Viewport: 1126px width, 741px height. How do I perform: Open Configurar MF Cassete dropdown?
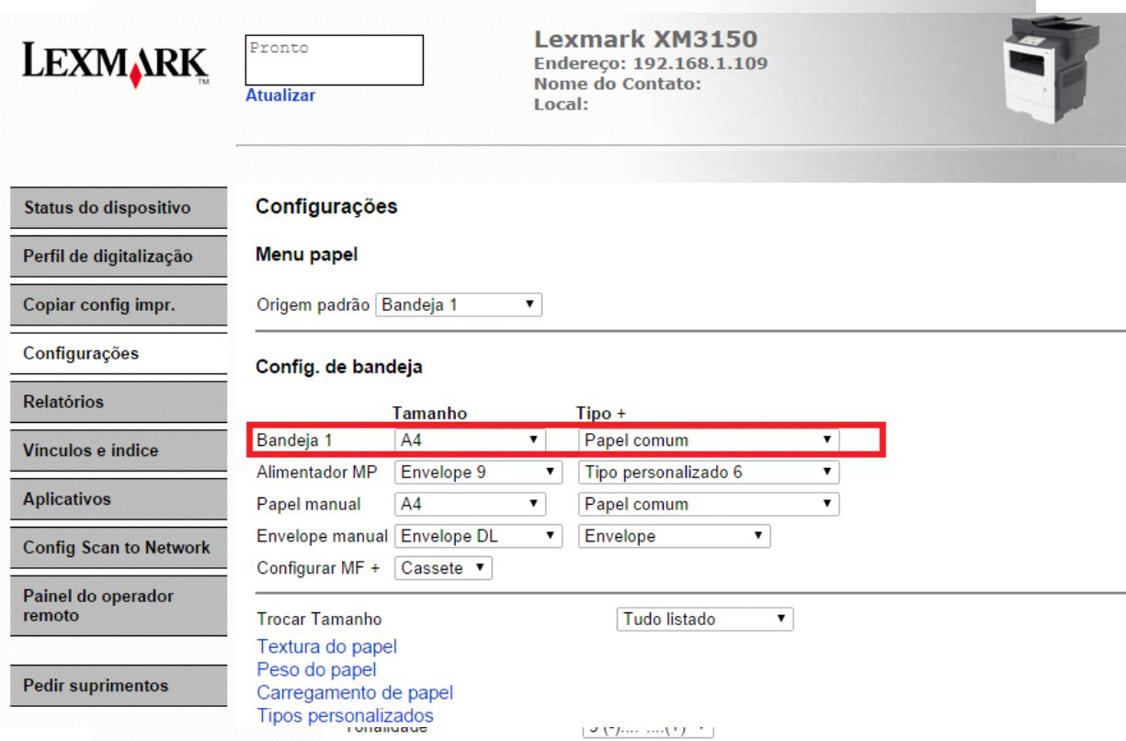[x=444, y=569]
